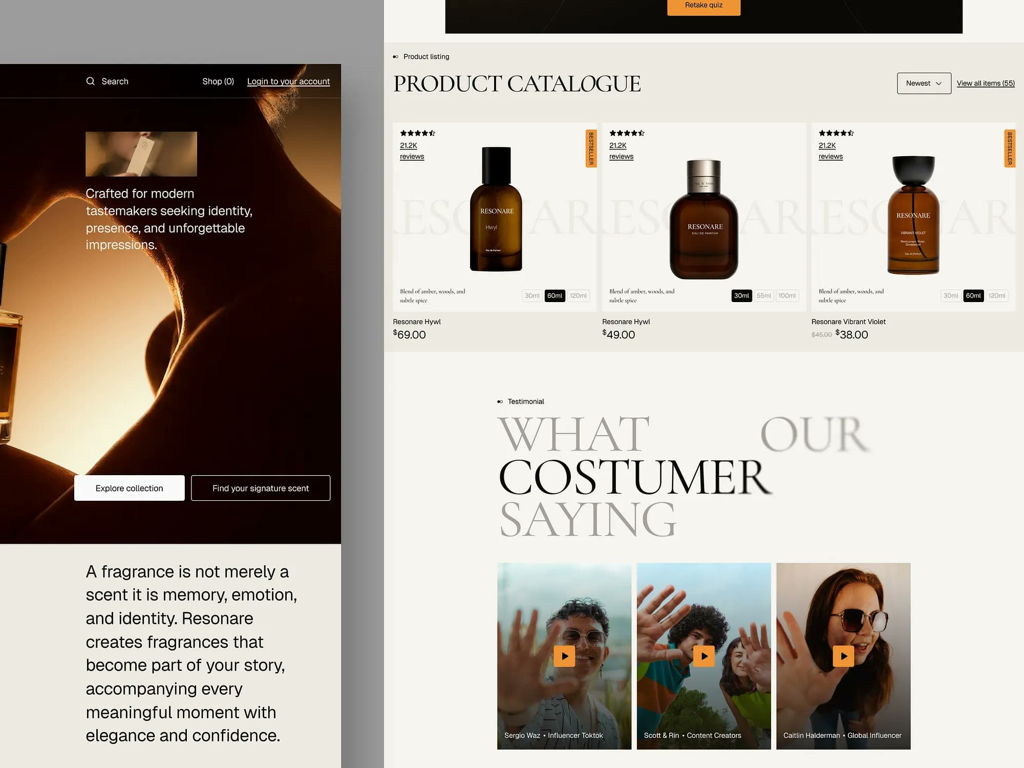Click Login to your account link
The height and width of the screenshot is (768, 1024).
[288, 81]
